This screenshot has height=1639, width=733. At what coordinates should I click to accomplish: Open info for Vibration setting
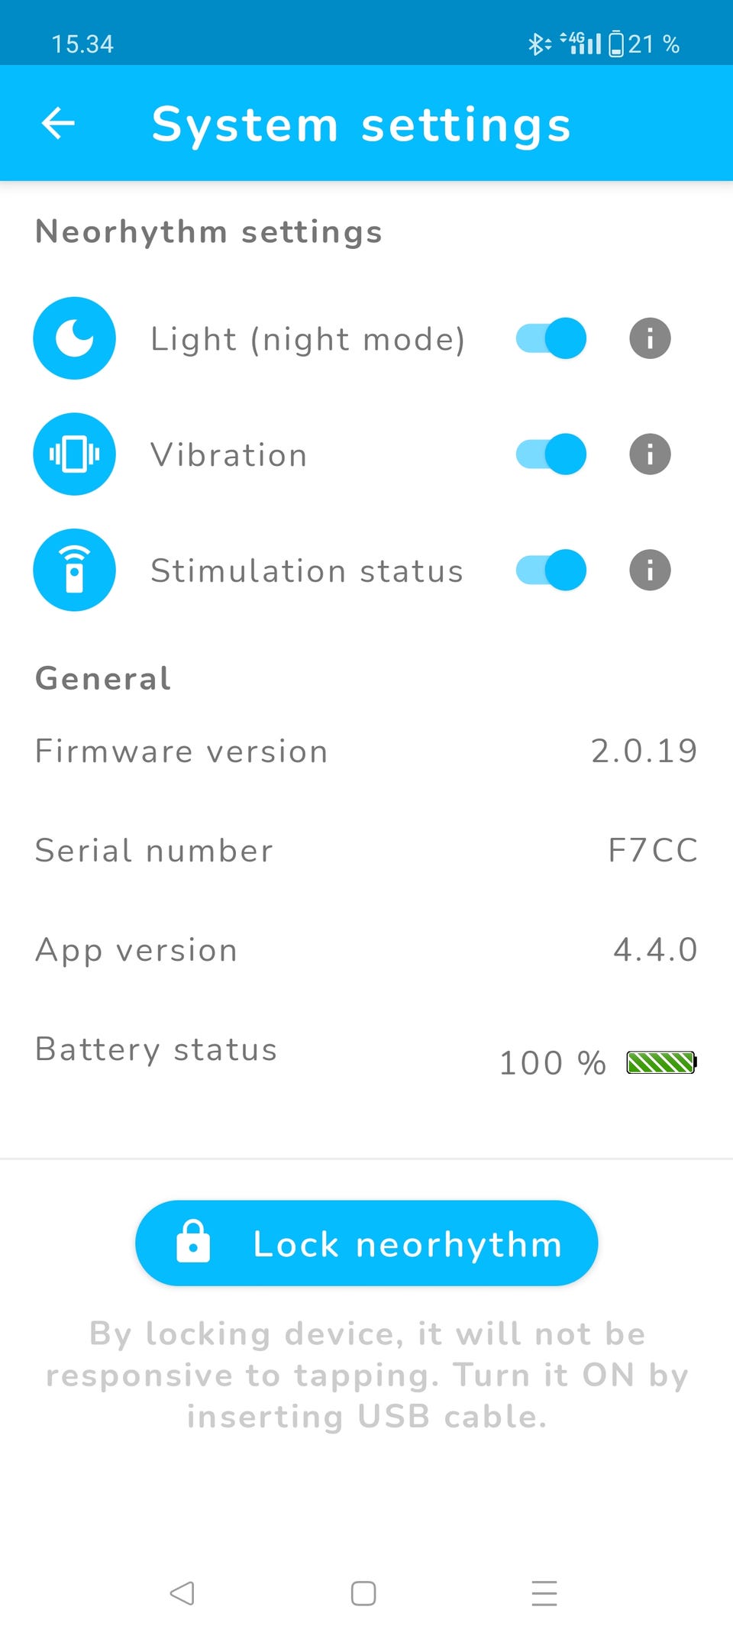coord(650,454)
